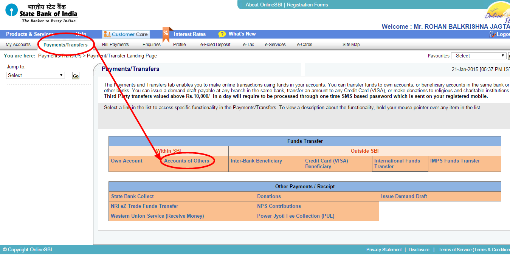Click the Copyright OnlineSBI footer text
The width and height of the screenshot is (510, 260).
[x=28, y=250]
